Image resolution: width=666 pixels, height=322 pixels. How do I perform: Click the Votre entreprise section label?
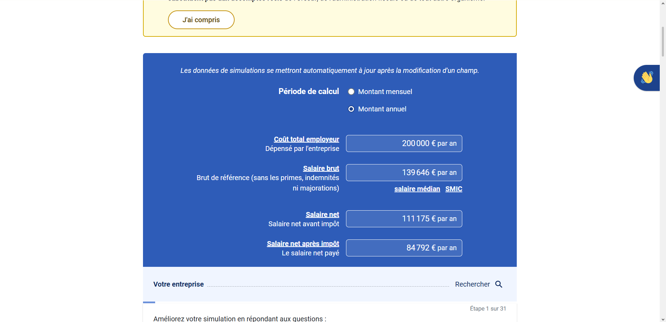pyautogui.click(x=178, y=284)
